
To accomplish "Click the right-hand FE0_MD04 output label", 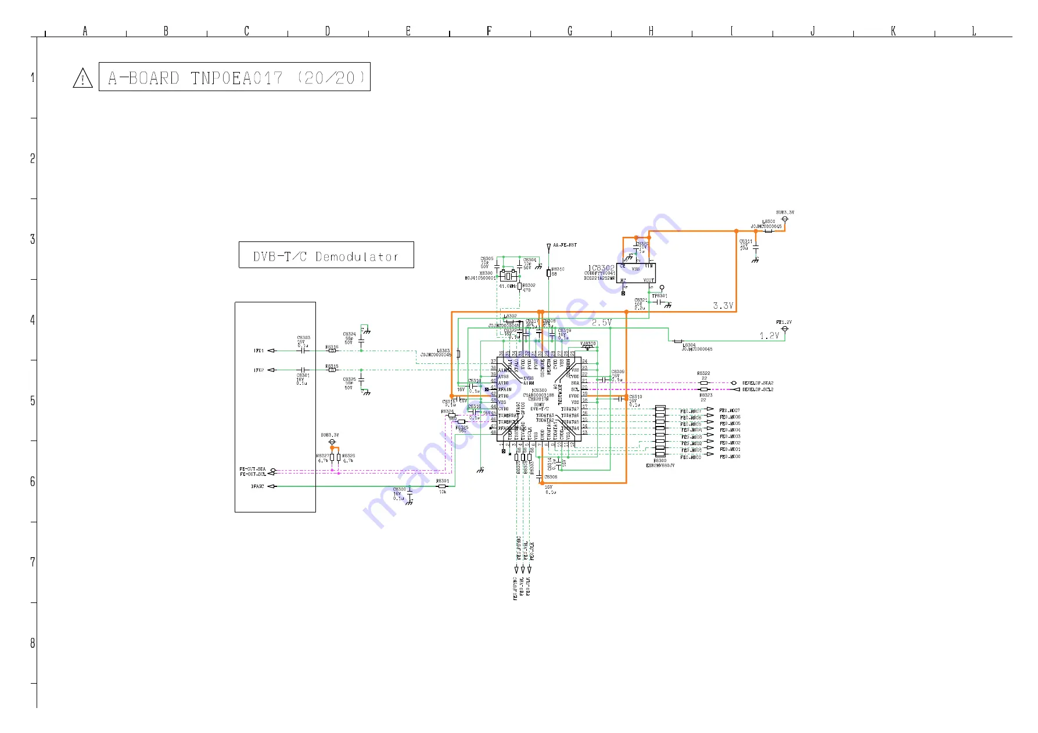I will click(x=730, y=430).
